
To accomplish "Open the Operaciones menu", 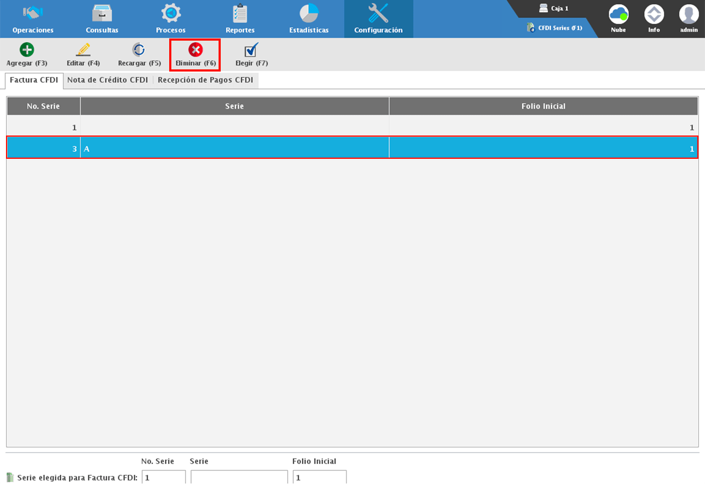I will point(33,19).
